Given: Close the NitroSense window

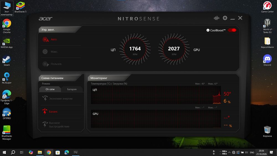Looking at the screenshot, I should 240,18.
